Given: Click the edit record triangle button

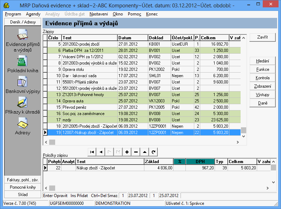Looking at the screenshot, I should [144, 152].
